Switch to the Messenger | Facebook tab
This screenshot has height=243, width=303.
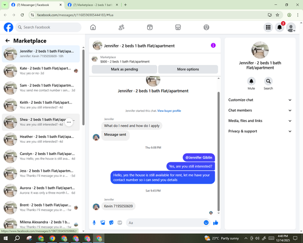coord(36,5)
